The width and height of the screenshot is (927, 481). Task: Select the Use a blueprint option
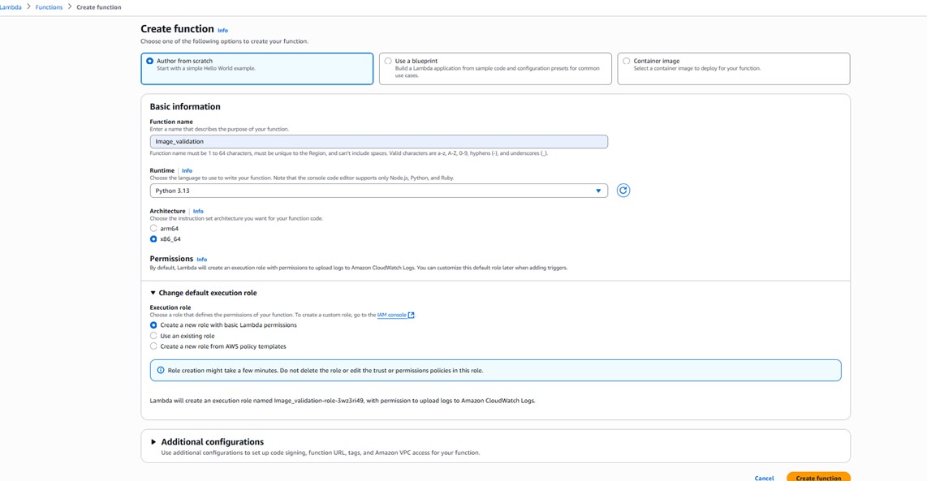[x=388, y=61]
